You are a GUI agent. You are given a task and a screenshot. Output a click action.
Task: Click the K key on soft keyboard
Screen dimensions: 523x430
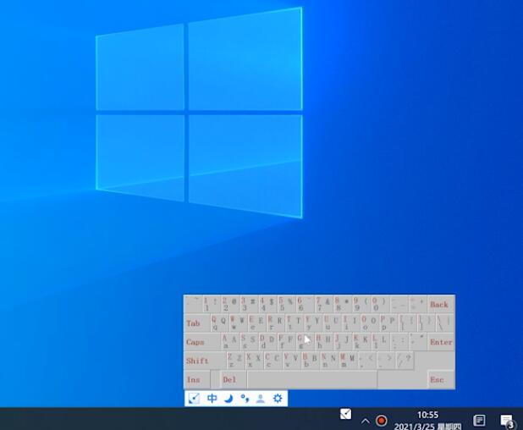[361, 342]
